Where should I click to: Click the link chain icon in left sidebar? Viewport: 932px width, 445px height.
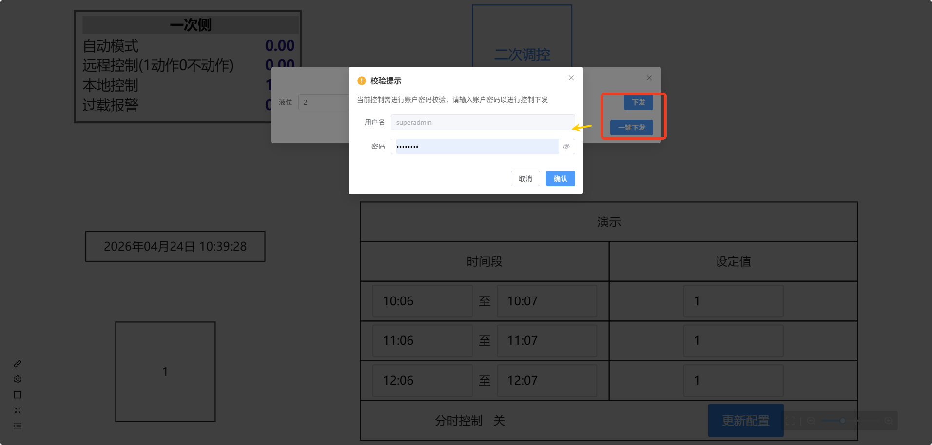point(18,364)
